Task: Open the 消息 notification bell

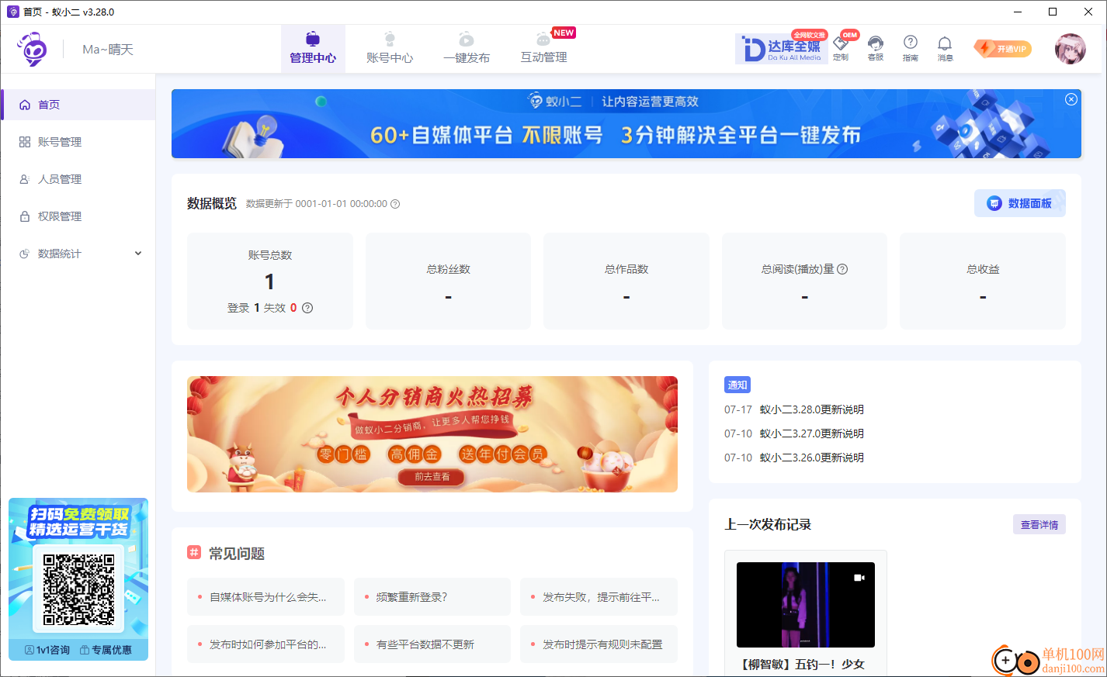Action: (x=945, y=48)
